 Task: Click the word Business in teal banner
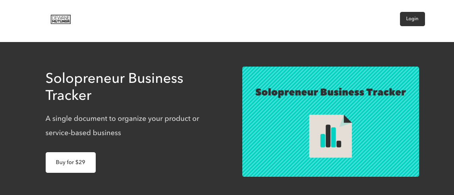tap(342, 92)
